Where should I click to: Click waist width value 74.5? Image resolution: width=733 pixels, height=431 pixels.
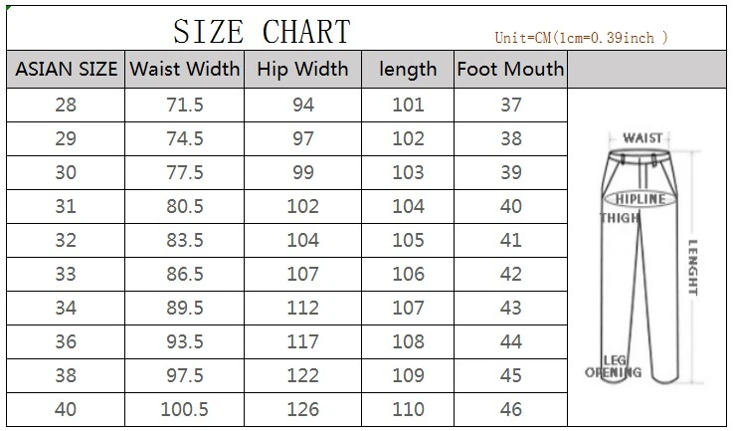(185, 138)
